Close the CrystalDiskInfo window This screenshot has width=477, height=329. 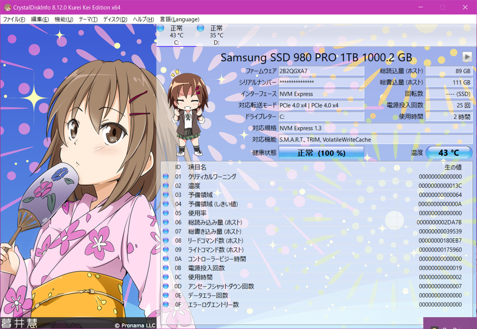(x=465, y=7)
